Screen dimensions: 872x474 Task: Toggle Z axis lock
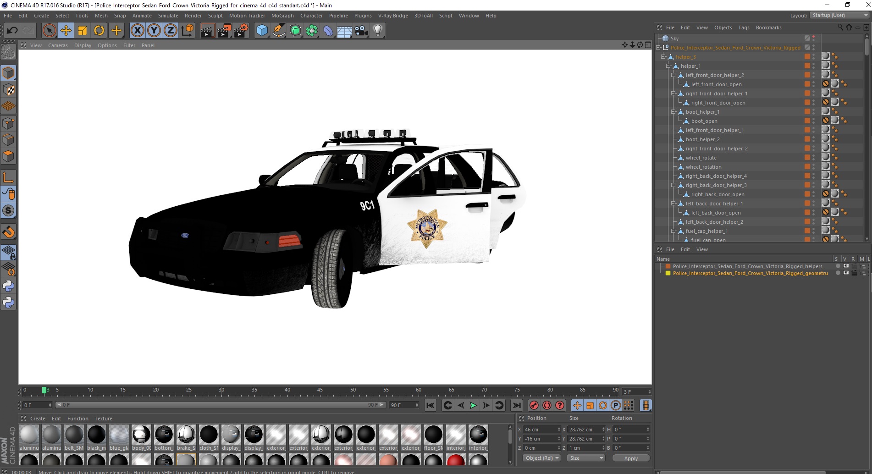(170, 31)
